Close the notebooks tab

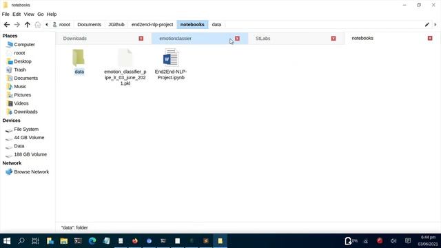pyautogui.click(x=430, y=38)
